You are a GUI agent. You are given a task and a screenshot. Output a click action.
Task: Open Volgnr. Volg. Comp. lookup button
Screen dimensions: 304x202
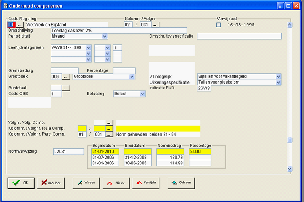point(109,122)
